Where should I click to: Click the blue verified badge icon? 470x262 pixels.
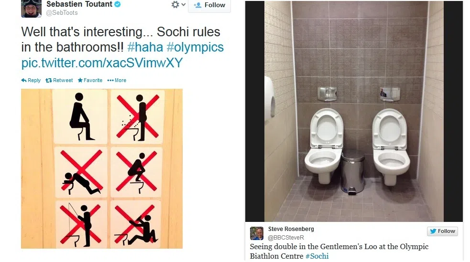[x=118, y=4]
